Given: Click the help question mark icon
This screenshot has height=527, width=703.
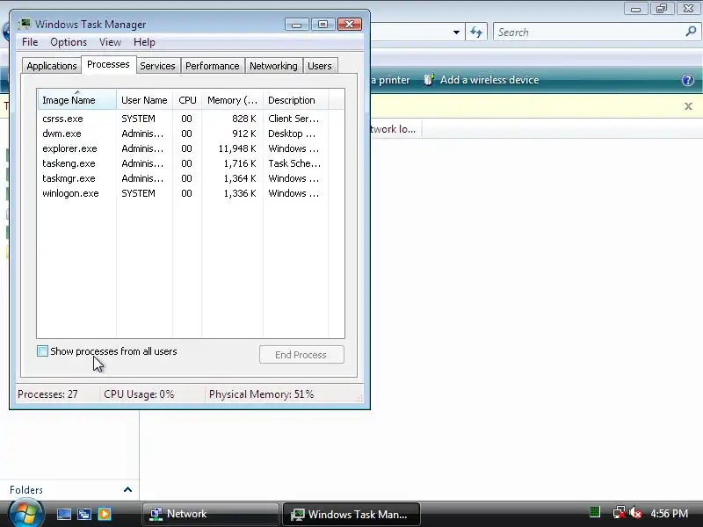Looking at the screenshot, I should [x=688, y=80].
